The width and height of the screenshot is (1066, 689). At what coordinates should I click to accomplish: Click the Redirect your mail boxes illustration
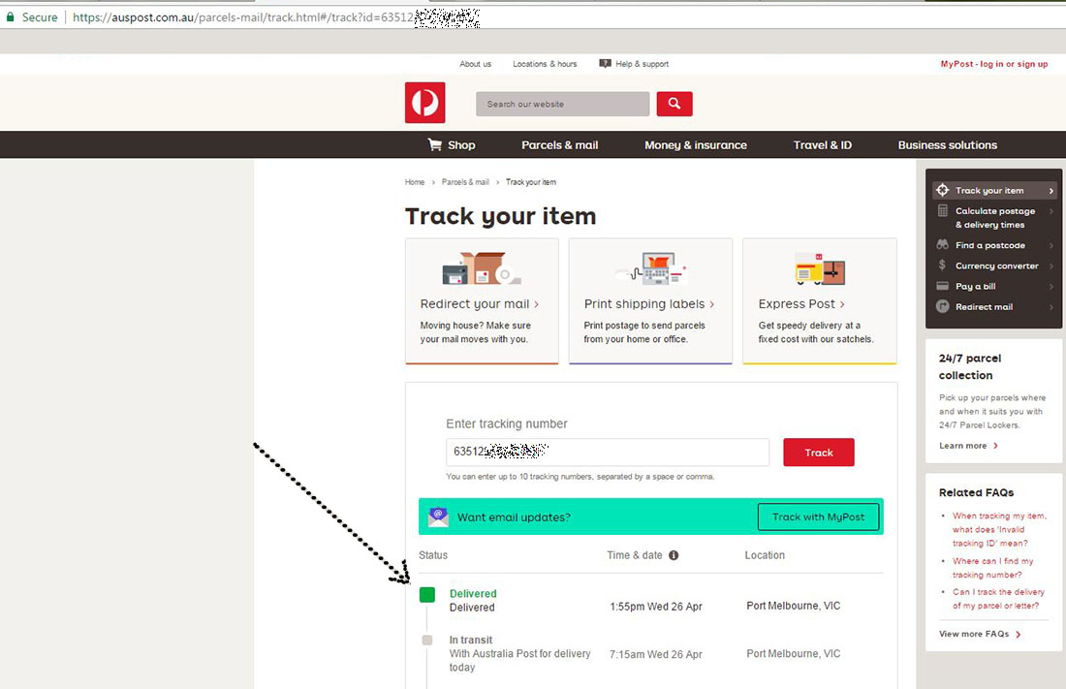click(x=482, y=268)
